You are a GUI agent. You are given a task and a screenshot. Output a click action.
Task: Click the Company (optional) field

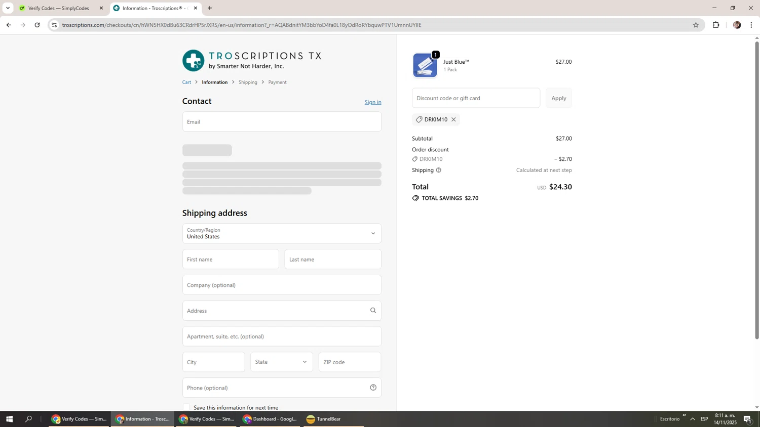click(282, 285)
